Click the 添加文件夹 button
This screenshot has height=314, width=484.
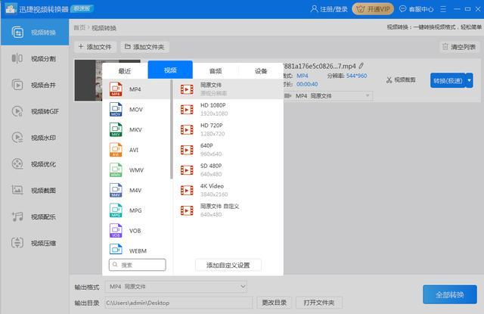click(x=144, y=47)
